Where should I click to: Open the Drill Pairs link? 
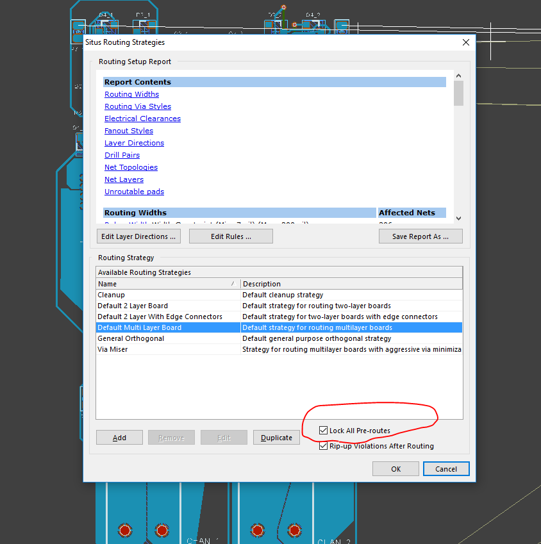[x=122, y=155]
